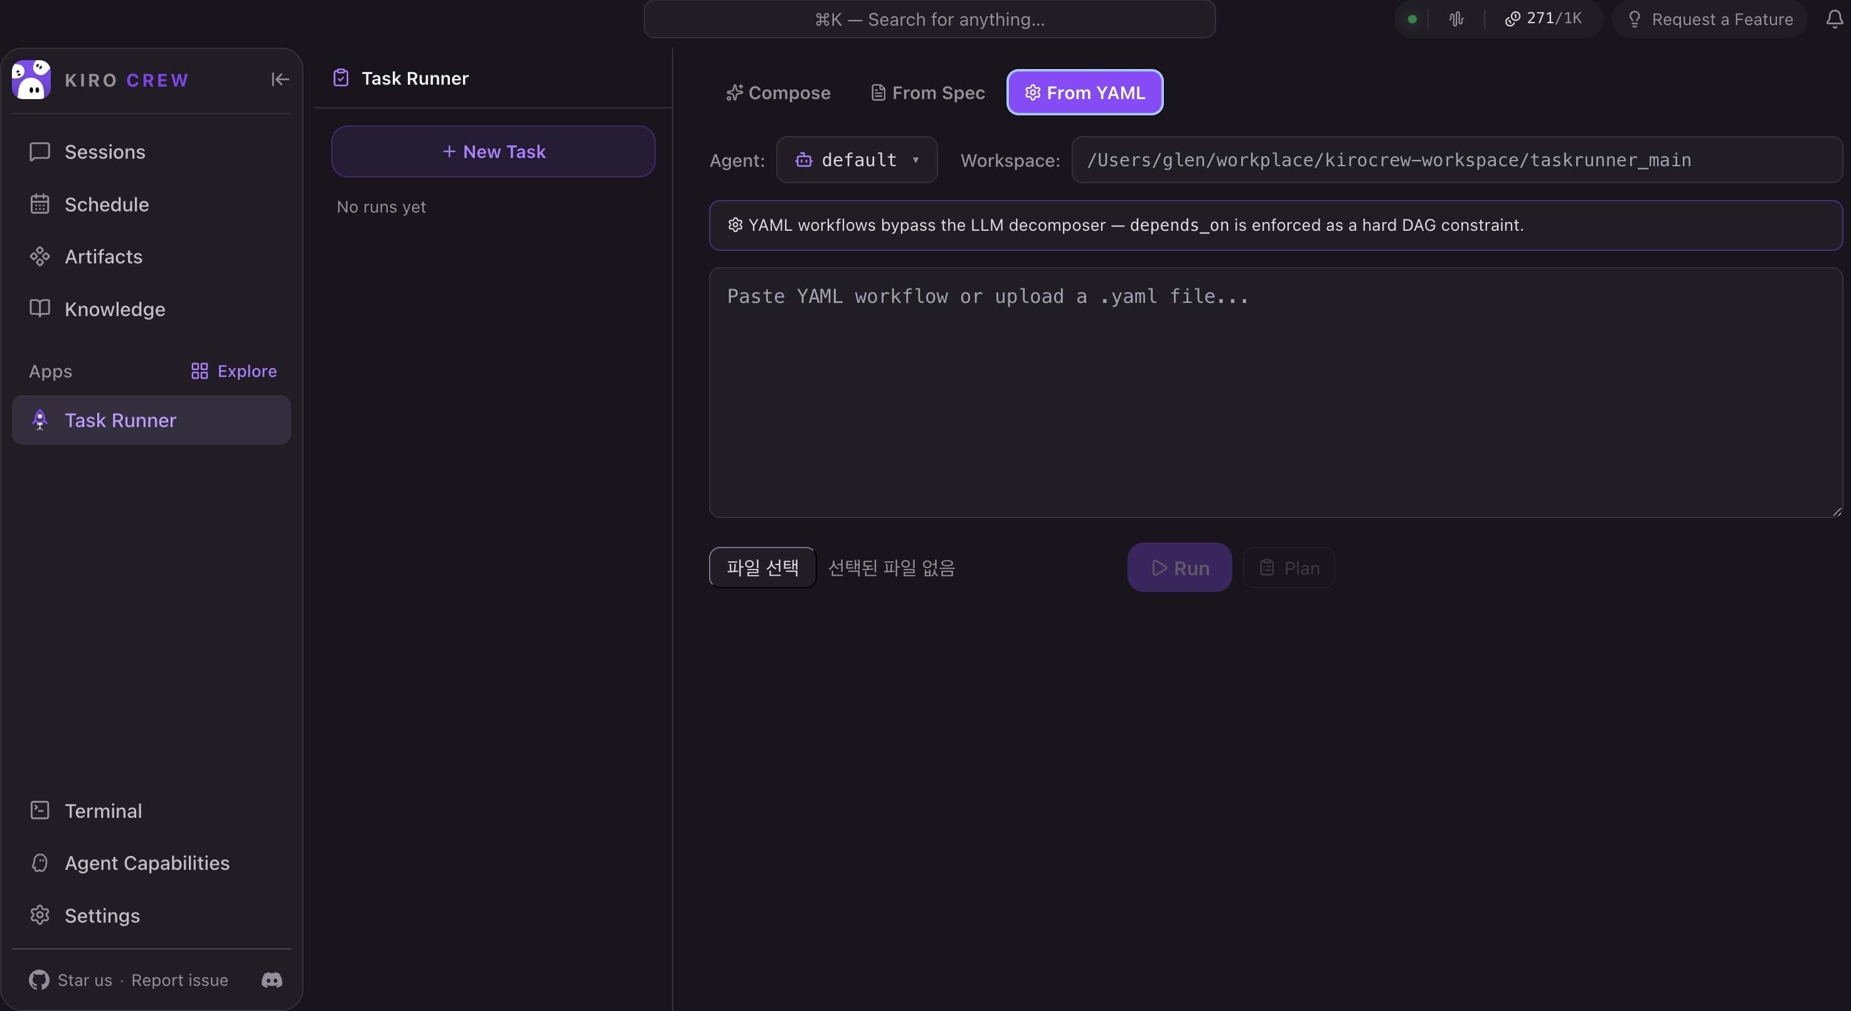1851x1011 pixels.
Task: Open Agent Capabilities
Action: tap(152, 863)
